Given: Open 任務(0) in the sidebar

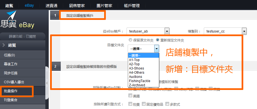Looking at the screenshot, I should click(x=23, y=55).
